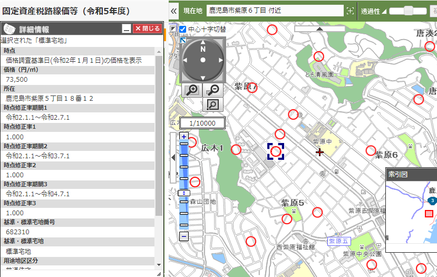Click the 閉じる button in detail panel
The height and width of the screenshot is (277, 437).
[147, 29]
